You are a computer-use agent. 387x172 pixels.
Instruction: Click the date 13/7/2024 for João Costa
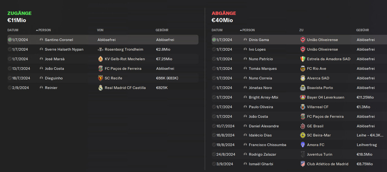pyautogui.click(x=21, y=69)
